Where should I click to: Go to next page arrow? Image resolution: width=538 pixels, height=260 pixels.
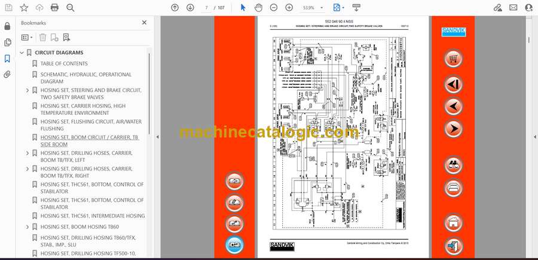pyautogui.click(x=190, y=8)
